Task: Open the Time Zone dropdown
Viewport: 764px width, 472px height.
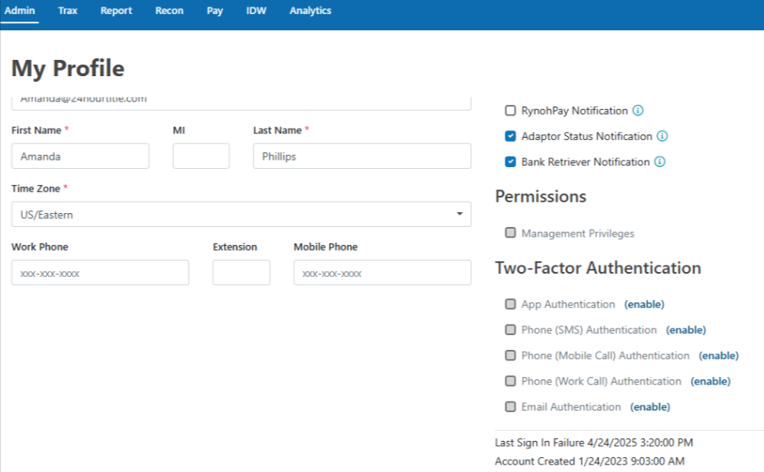Action: 241,215
